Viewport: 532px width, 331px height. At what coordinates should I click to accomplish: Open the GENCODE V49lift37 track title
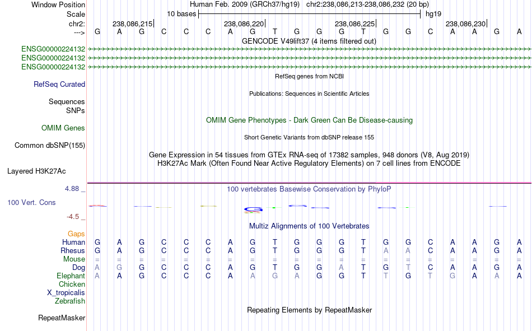coord(309,41)
